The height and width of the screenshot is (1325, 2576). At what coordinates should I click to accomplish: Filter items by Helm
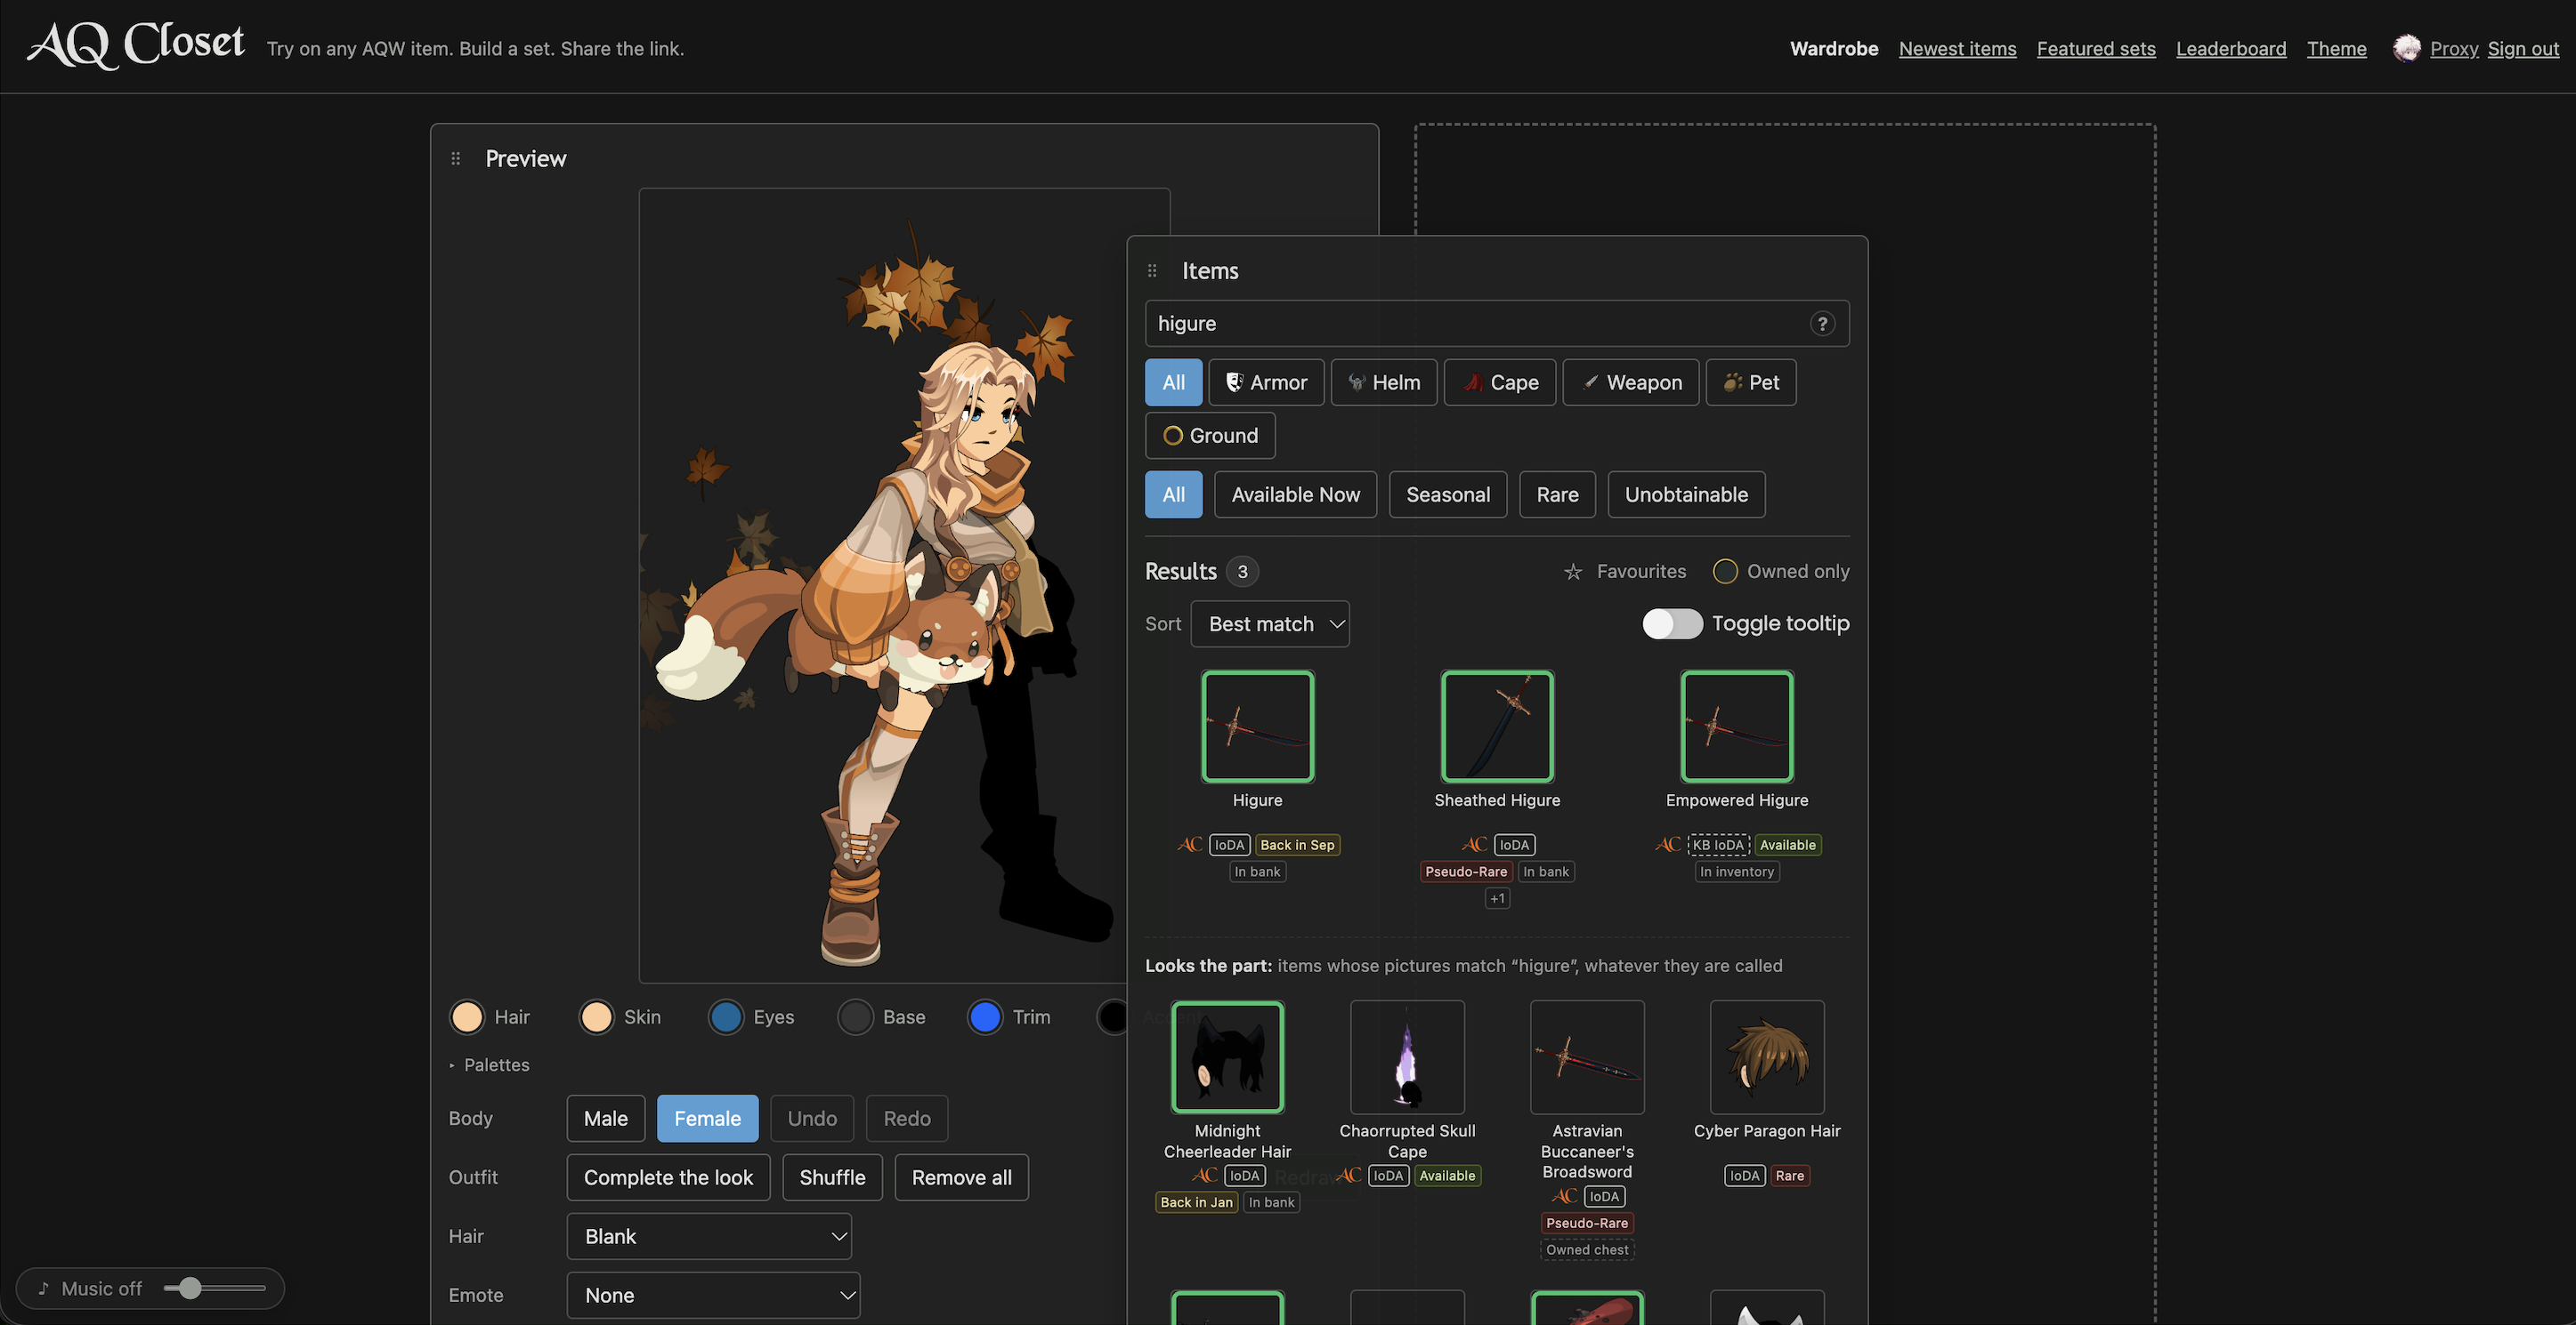point(1384,382)
